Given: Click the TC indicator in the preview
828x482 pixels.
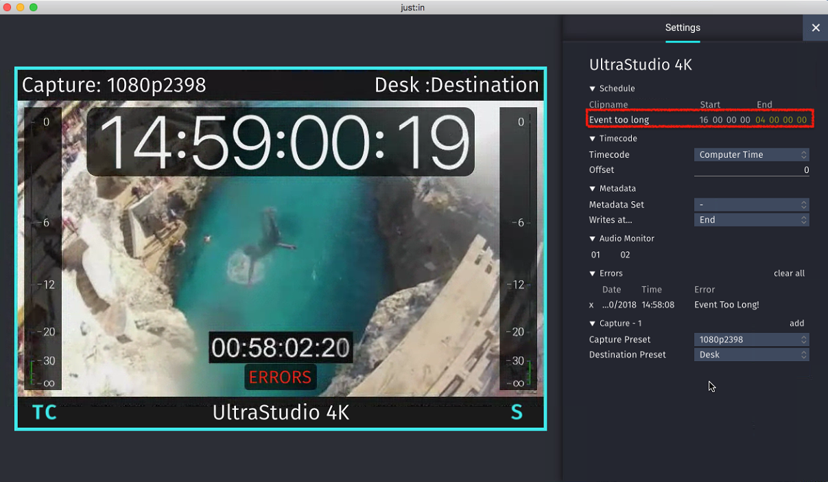Looking at the screenshot, I should pyautogui.click(x=45, y=413).
